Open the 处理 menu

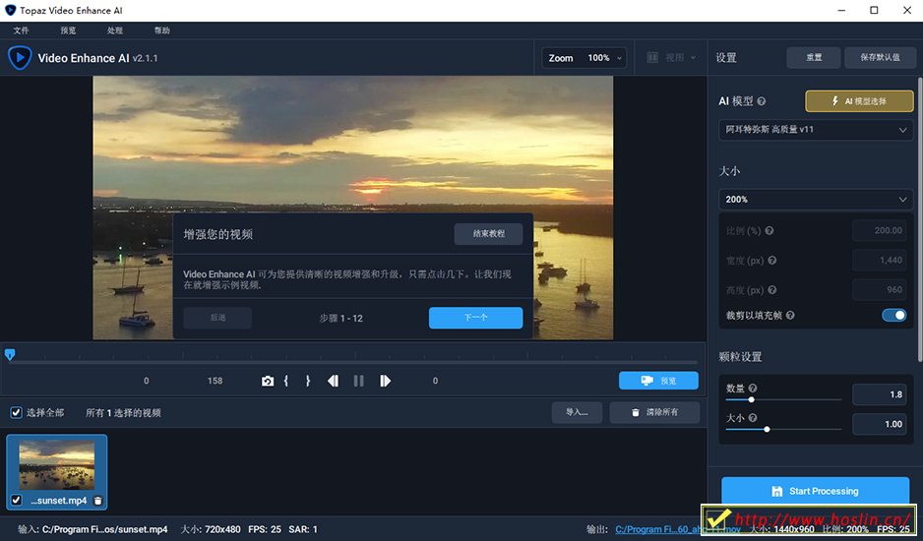[x=115, y=30]
